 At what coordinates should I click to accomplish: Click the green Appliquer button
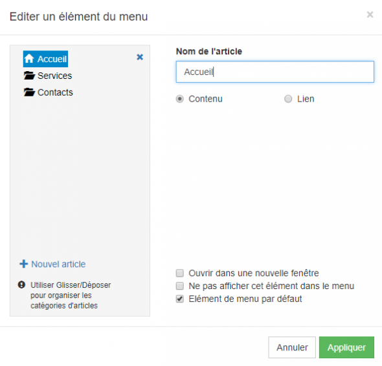click(x=346, y=347)
